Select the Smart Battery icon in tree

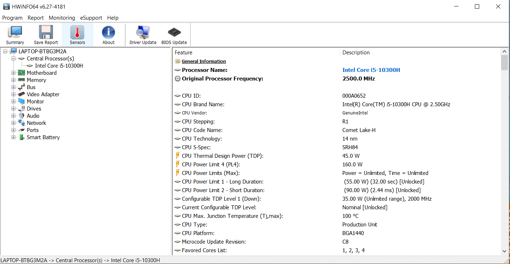click(22, 137)
